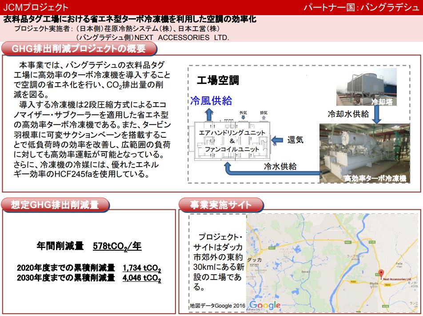Click the 578tCO2/年 annual reduction value
The height and width of the screenshot is (316, 423).
pos(117,246)
